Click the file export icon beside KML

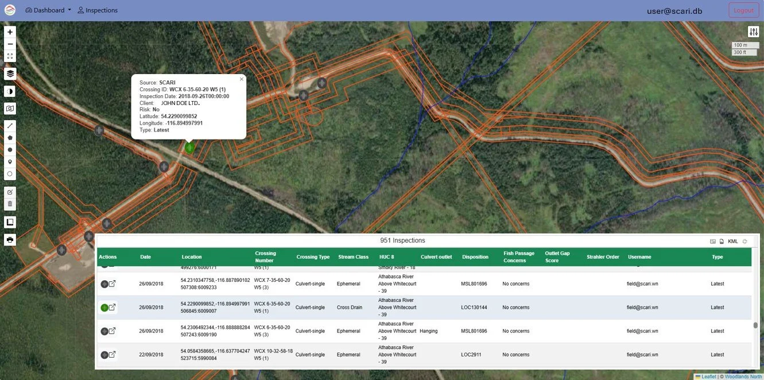[722, 242]
